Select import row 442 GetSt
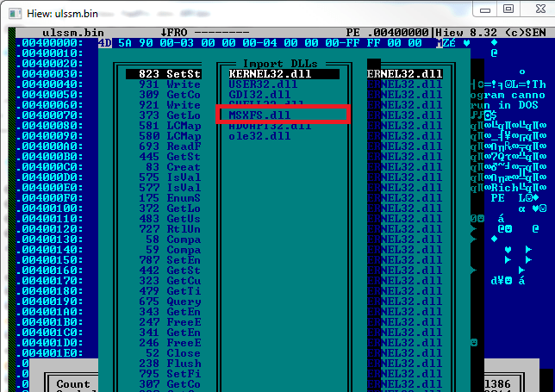The image size is (555, 392). pyautogui.click(x=170, y=271)
